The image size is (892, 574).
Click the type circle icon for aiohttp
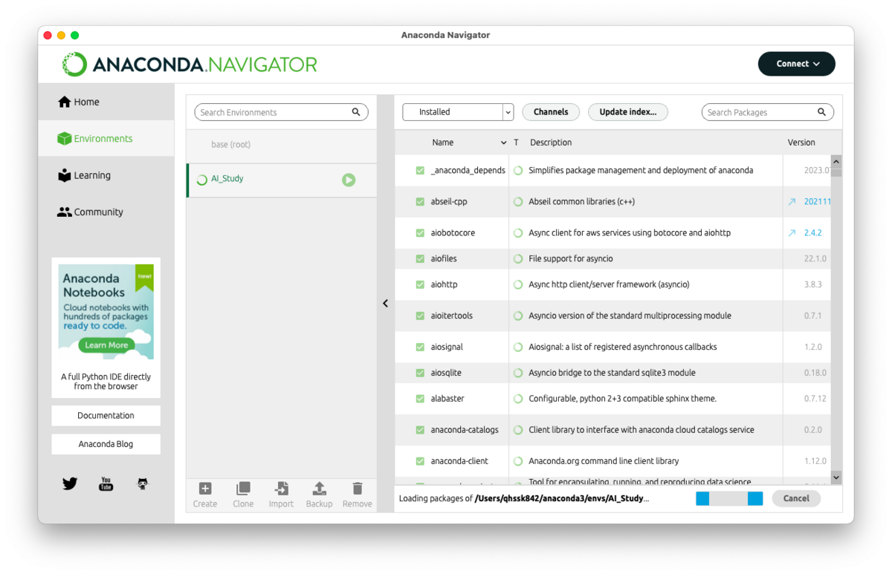click(518, 284)
